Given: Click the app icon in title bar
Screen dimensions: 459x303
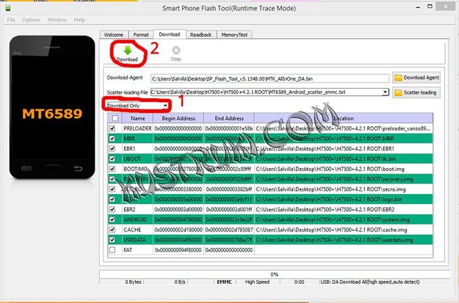Looking at the screenshot, I should pyautogui.click(x=8, y=8).
